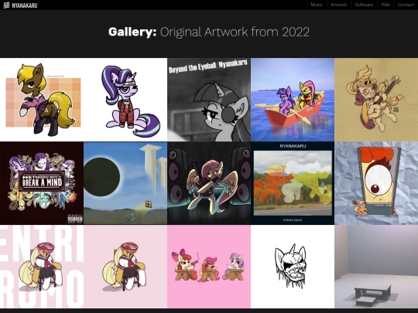Open the seated schoolgirl pony on plain pink background
418x313 pixels.
[125, 267]
